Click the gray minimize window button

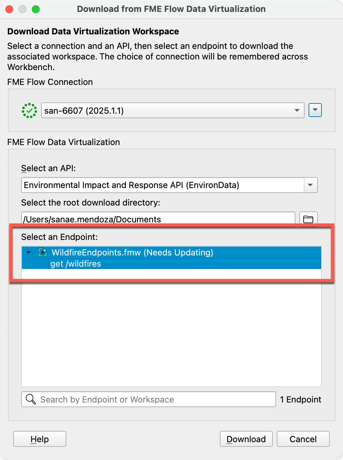tap(23, 9)
